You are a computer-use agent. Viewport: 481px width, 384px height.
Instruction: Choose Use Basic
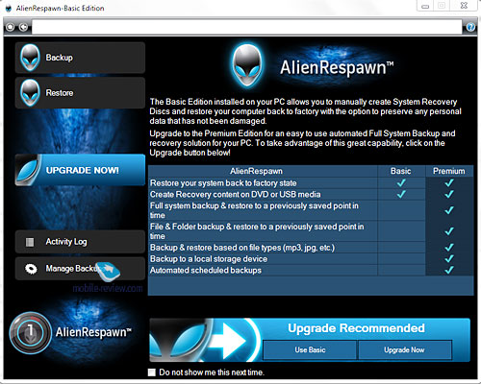tap(310, 349)
